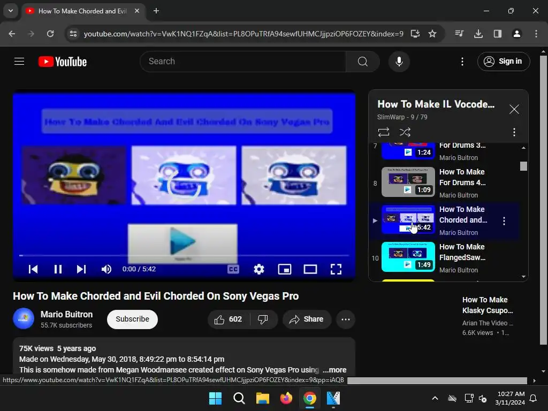Open player settings gear
548x411 pixels.
(259, 269)
